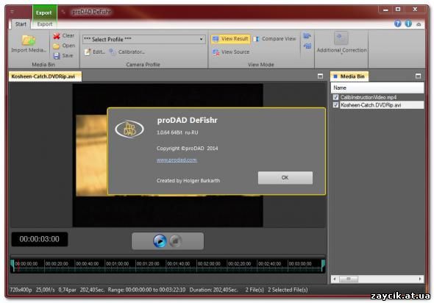Click 720x400p in status bar

(21, 290)
